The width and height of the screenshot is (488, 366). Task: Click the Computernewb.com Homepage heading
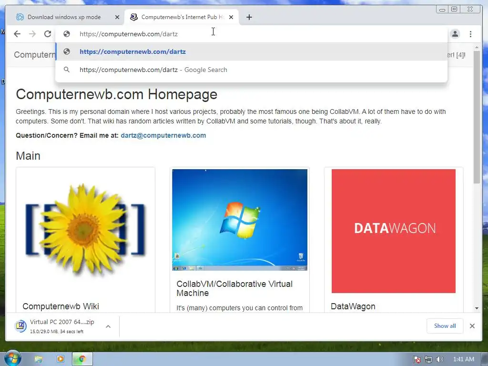[x=116, y=94]
